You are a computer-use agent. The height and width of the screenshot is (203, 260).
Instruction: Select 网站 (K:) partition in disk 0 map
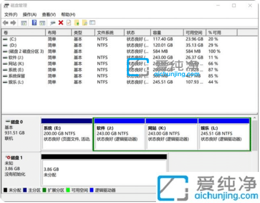pos(172,134)
